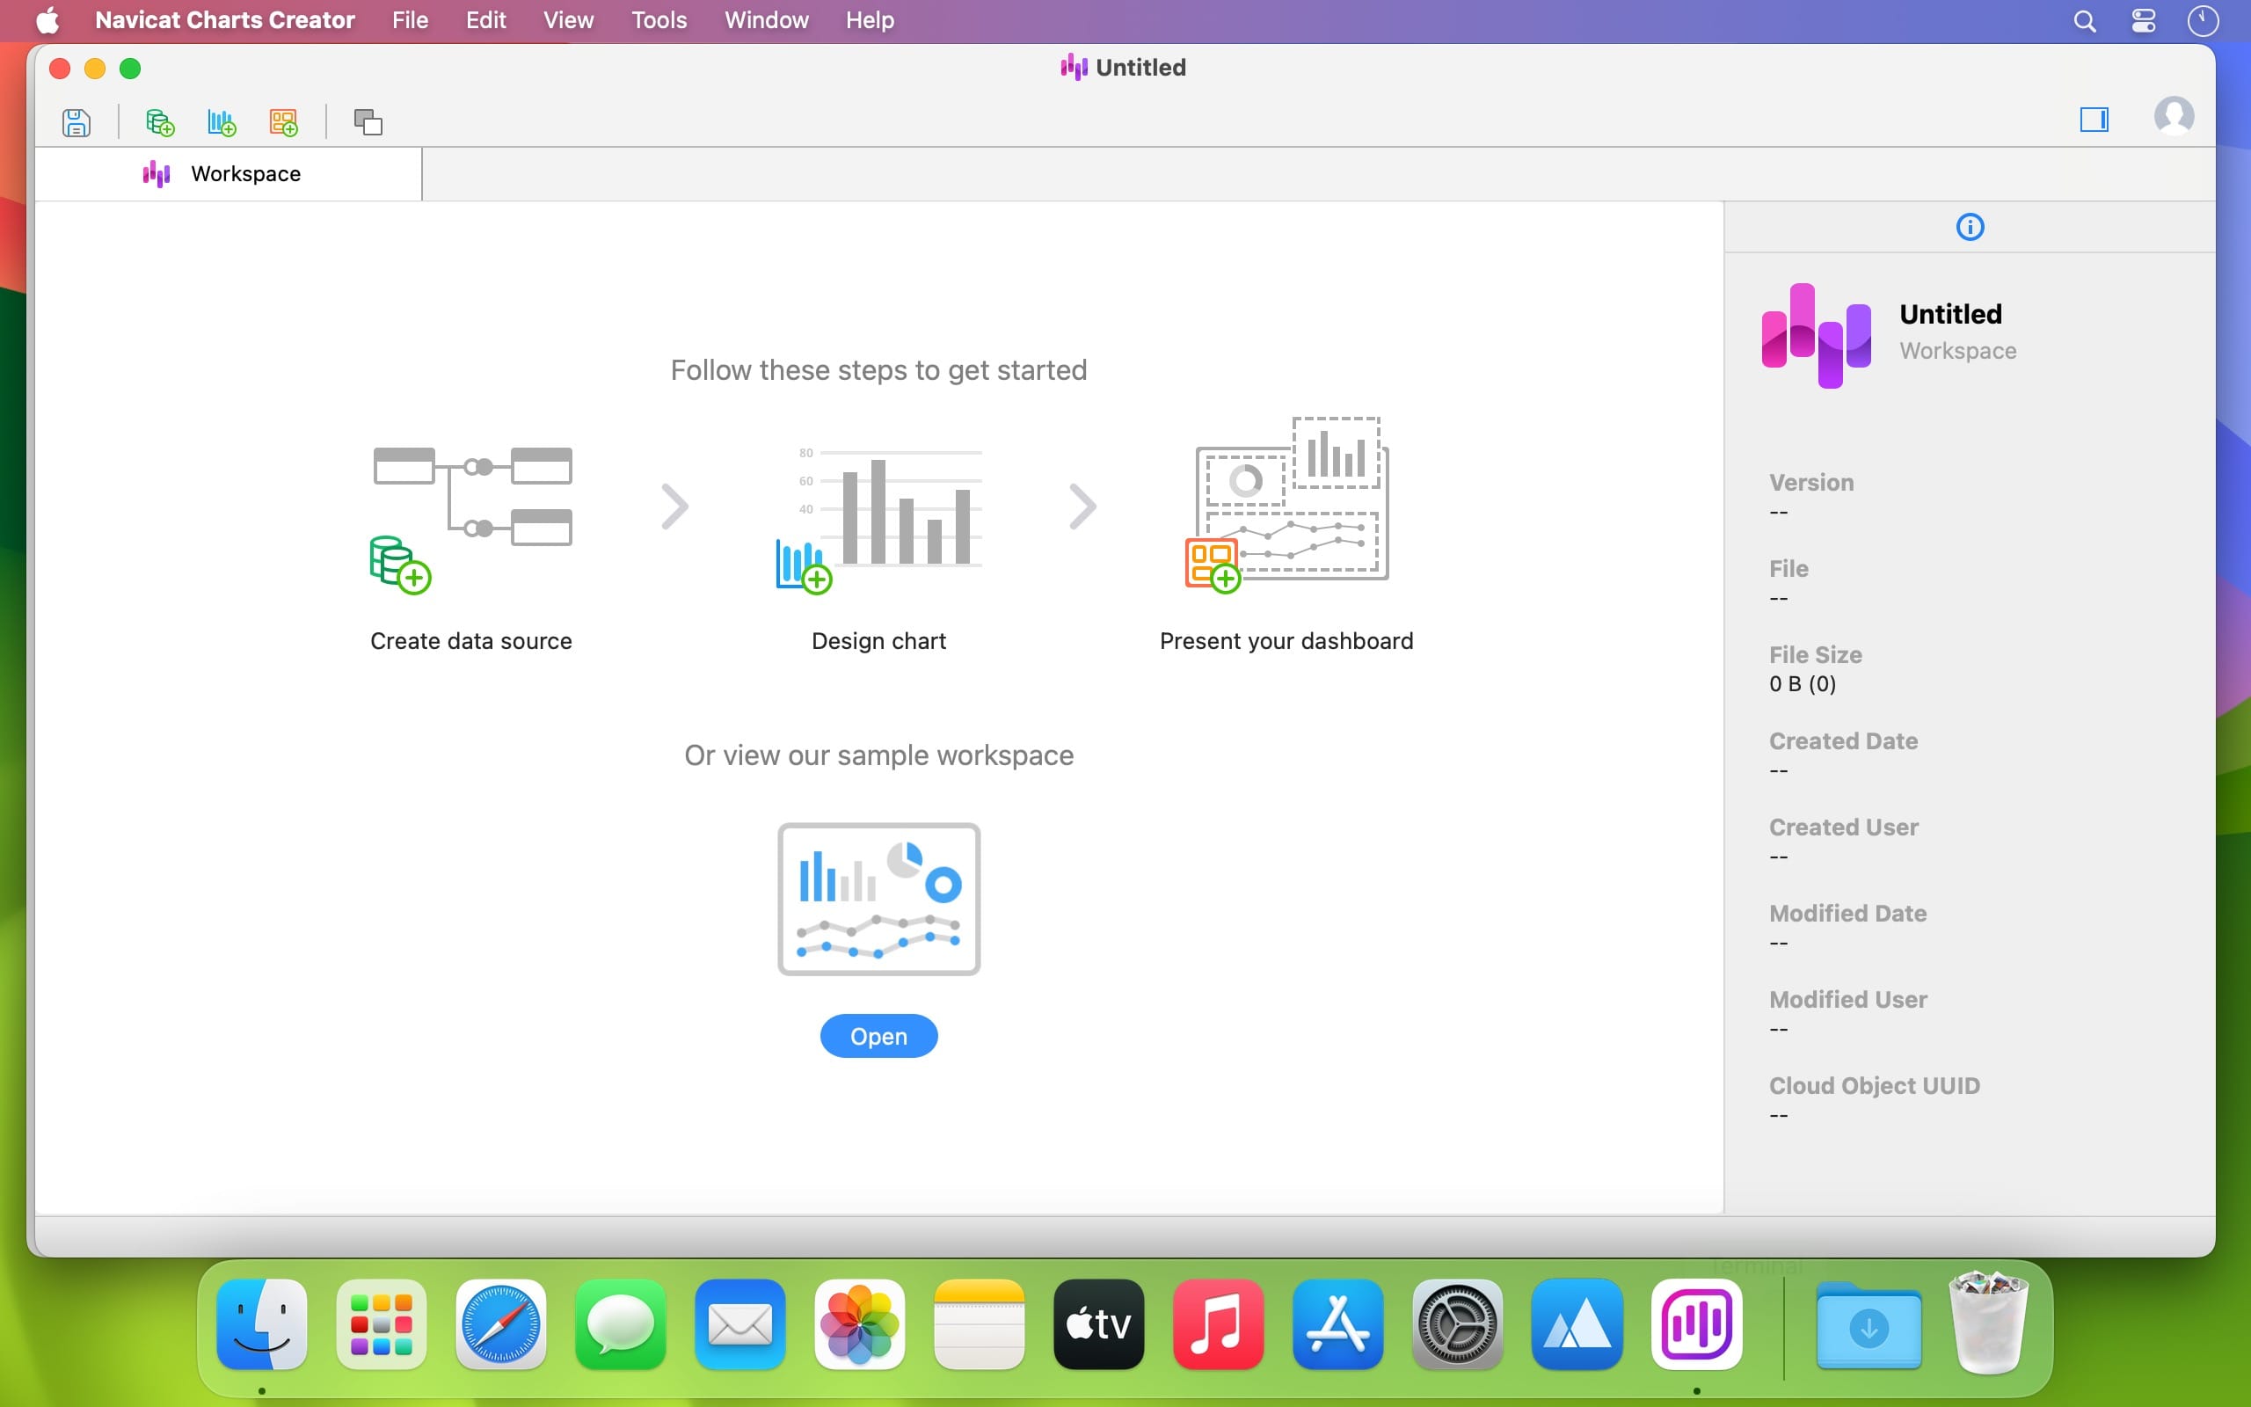Open Navicat Charts Creator in the Dock
This screenshot has height=1407, width=2251.
(1695, 1324)
